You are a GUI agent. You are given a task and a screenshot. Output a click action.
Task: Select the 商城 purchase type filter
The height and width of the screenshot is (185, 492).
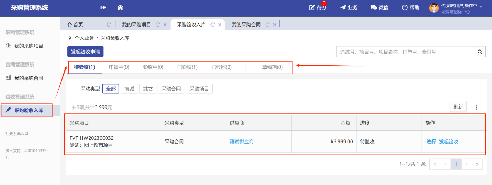point(129,89)
